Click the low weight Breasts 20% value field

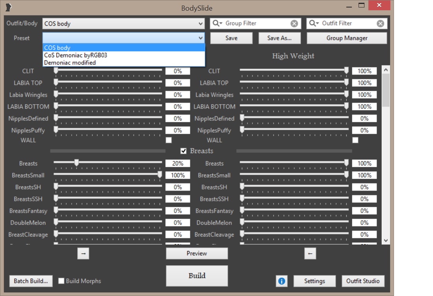(178, 163)
